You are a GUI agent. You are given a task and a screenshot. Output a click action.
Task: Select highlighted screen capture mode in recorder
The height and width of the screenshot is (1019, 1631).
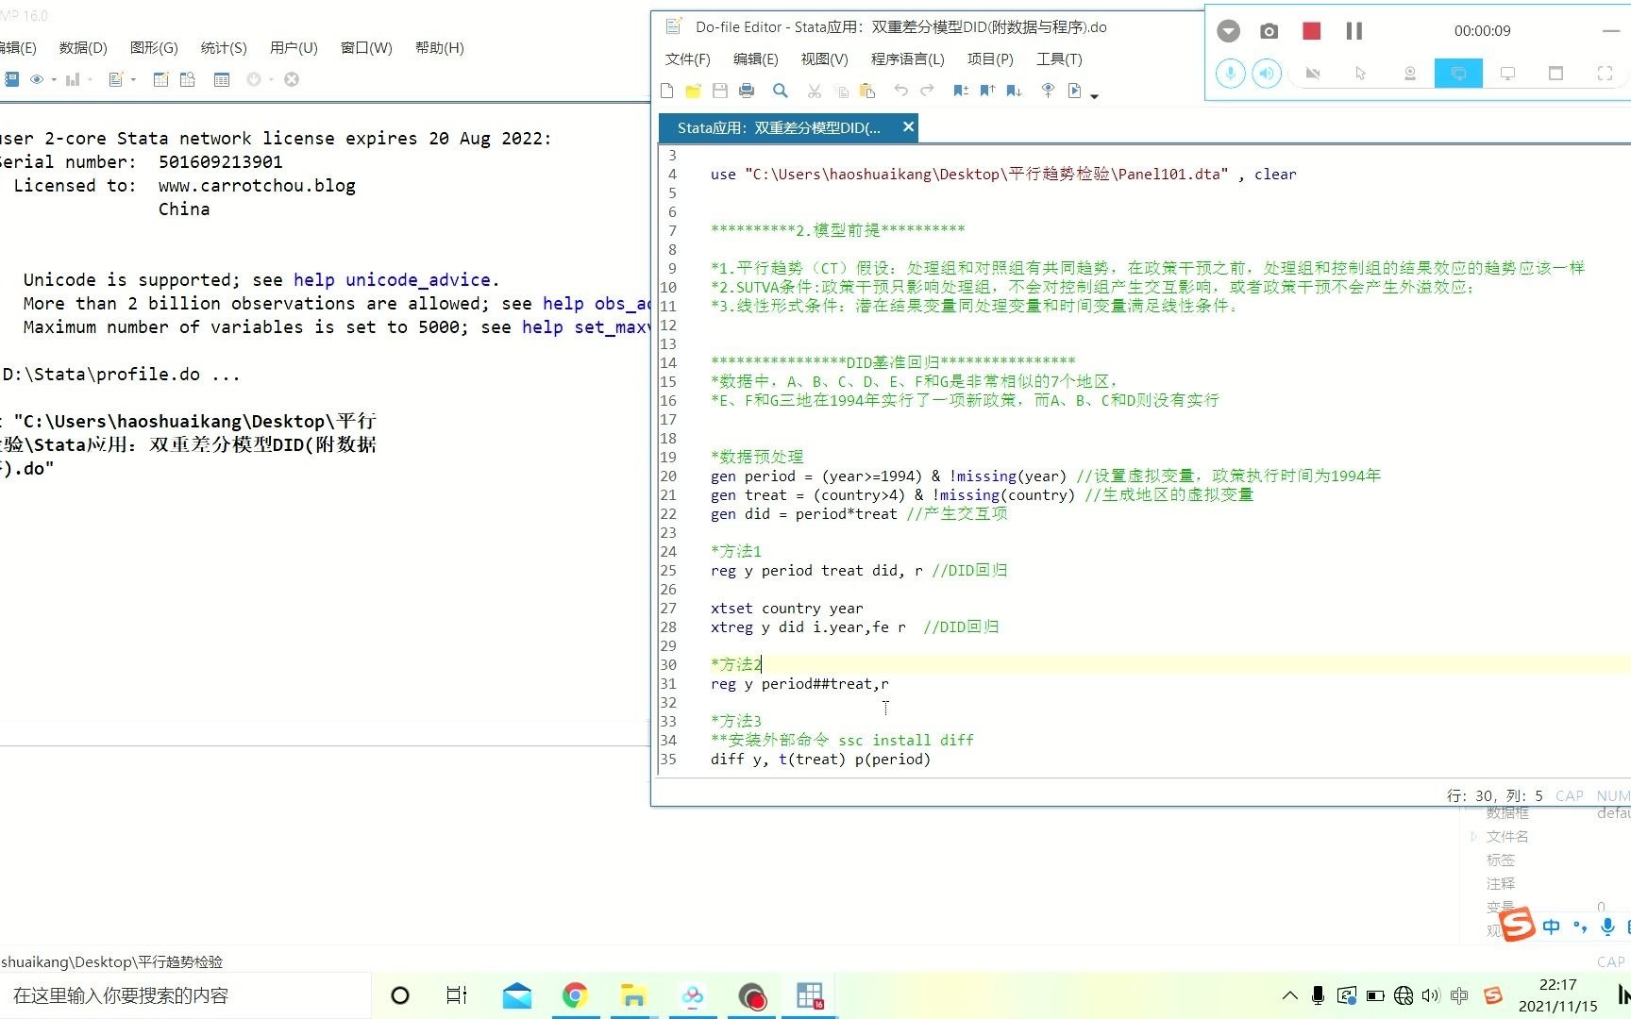pyautogui.click(x=1458, y=74)
